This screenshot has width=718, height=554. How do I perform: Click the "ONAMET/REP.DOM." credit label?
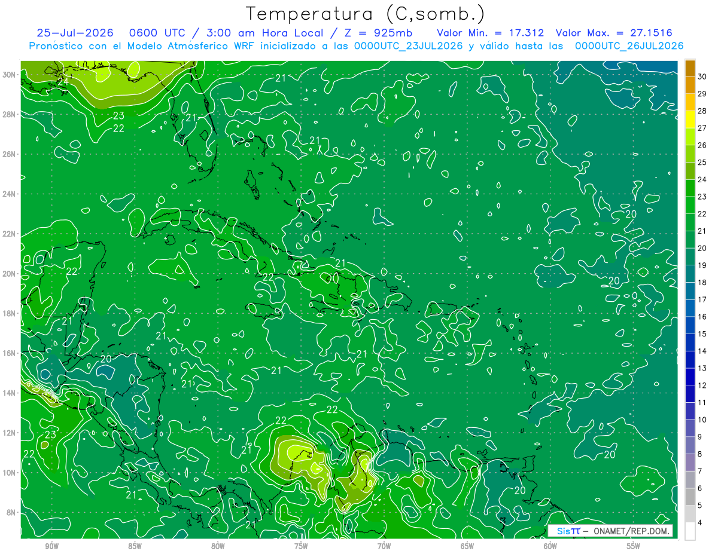click(x=632, y=531)
